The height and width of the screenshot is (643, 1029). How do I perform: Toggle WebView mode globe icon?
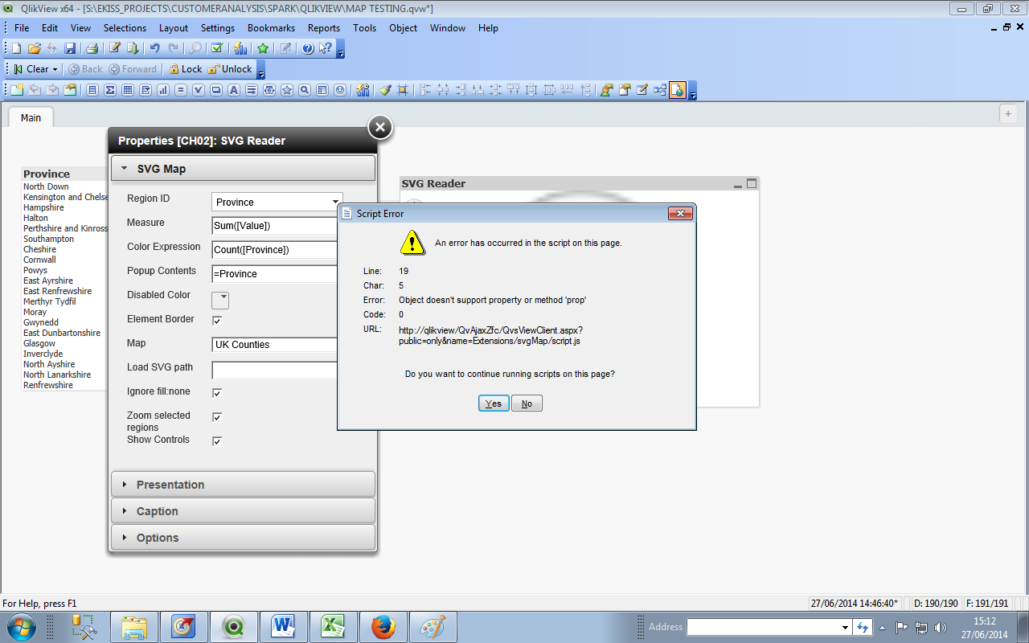click(678, 90)
